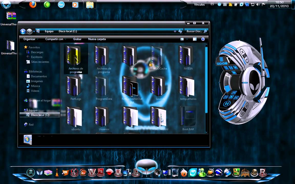Open the Organizar dropdown menu
Image resolution: width=295 pixels, height=184 pixels.
click(31, 39)
